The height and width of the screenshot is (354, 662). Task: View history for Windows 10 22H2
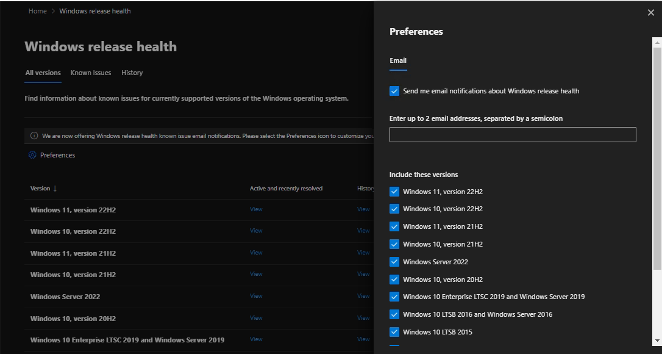point(363,231)
